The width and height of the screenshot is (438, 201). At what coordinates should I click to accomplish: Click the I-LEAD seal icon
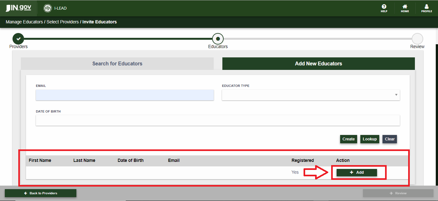coord(48,8)
